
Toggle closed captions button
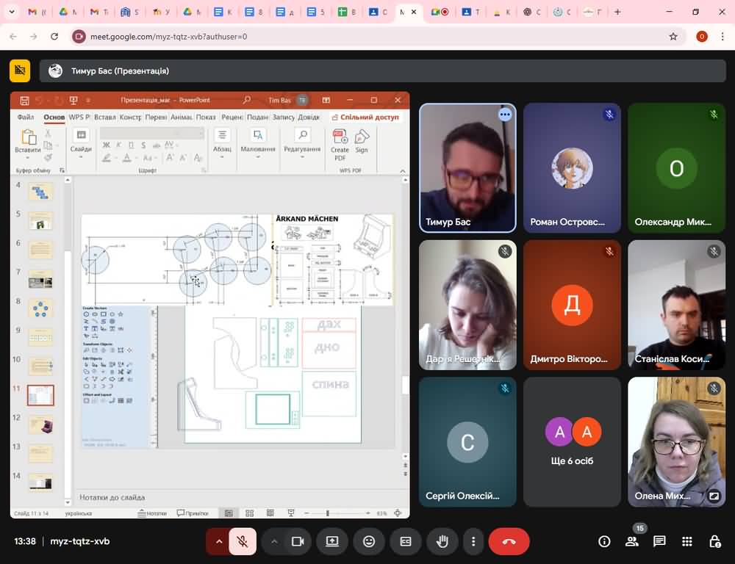pyautogui.click(x=406, y=541)
